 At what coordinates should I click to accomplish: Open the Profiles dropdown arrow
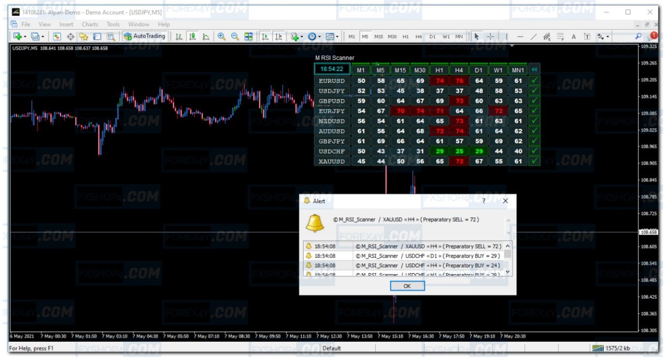coord(43,37)
